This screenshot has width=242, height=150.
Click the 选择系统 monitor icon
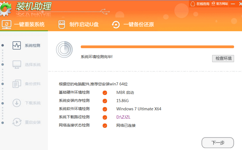tap(17, 65)
